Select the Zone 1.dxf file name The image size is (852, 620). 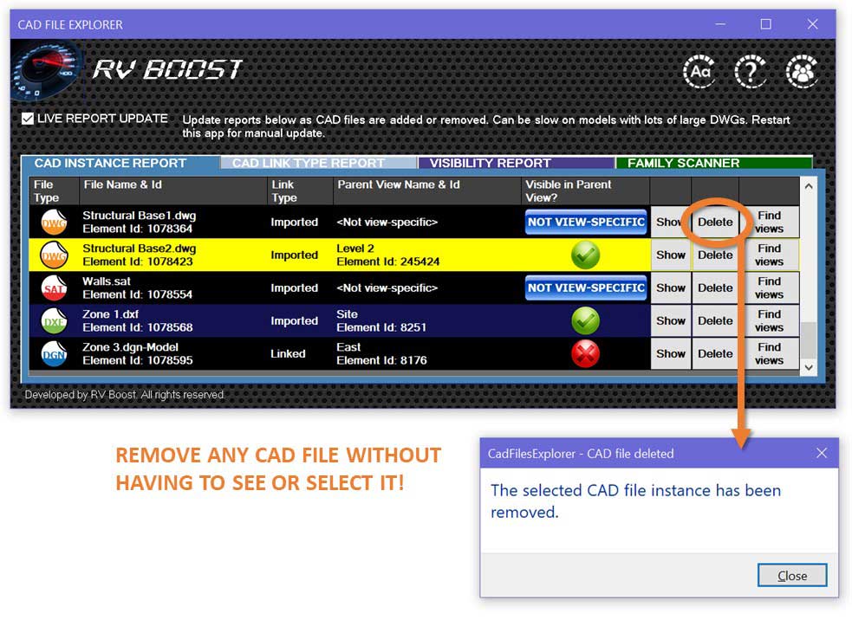(x=110, y=314)
